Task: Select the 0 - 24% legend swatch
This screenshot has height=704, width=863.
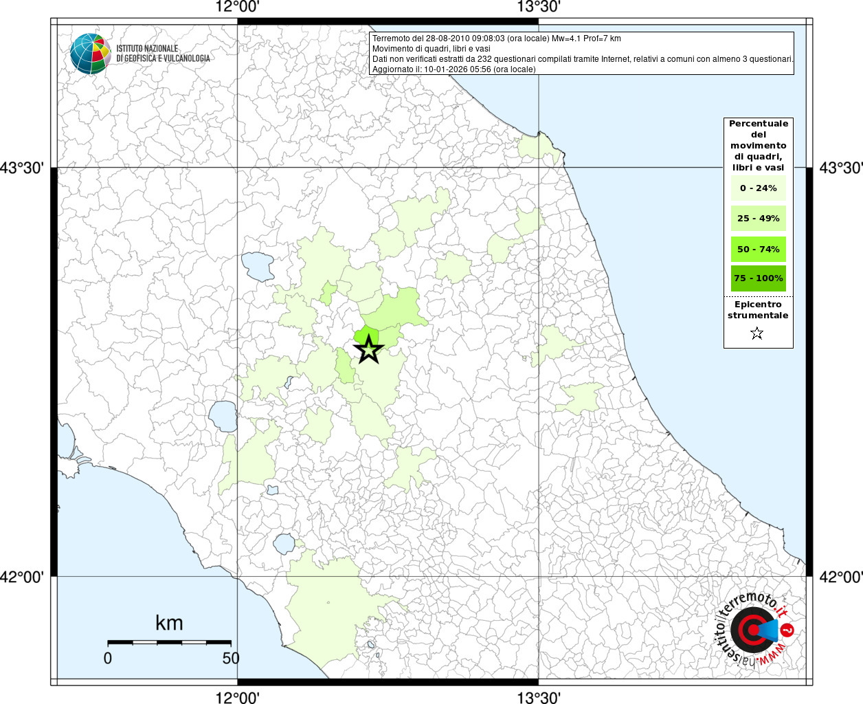Action: pyautogui.click(x=758, y=188)
